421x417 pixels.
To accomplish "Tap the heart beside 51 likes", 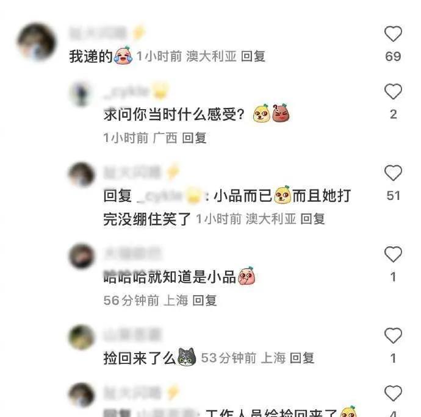I will [393, 173].
